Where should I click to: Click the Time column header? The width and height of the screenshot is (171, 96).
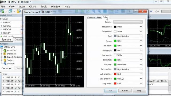point(5,74)
